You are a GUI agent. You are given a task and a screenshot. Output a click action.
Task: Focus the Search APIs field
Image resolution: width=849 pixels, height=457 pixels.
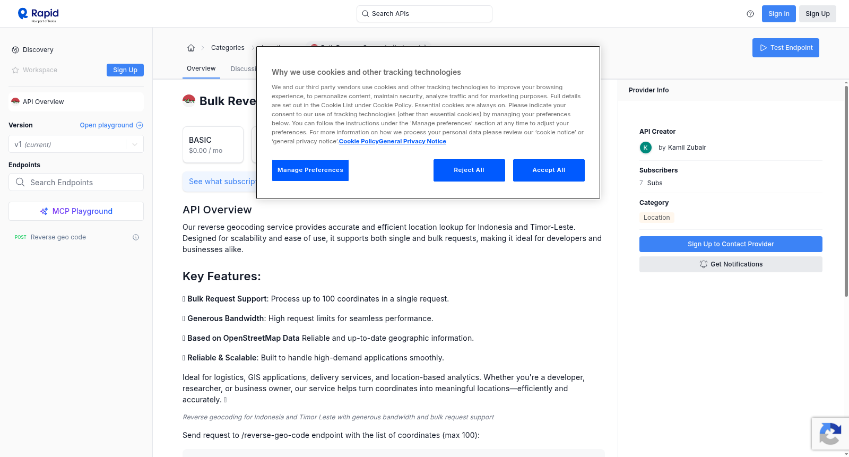pyautogui.click(x=424, y=14)
